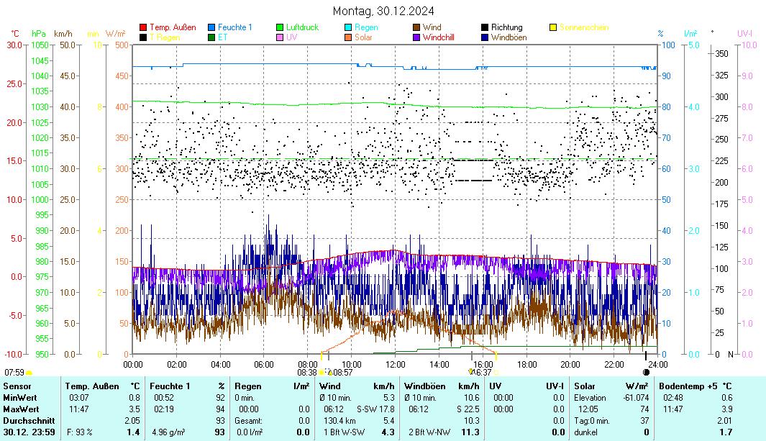
Task: Click the green Luftdruck legend square
Action: coord(280,28)
